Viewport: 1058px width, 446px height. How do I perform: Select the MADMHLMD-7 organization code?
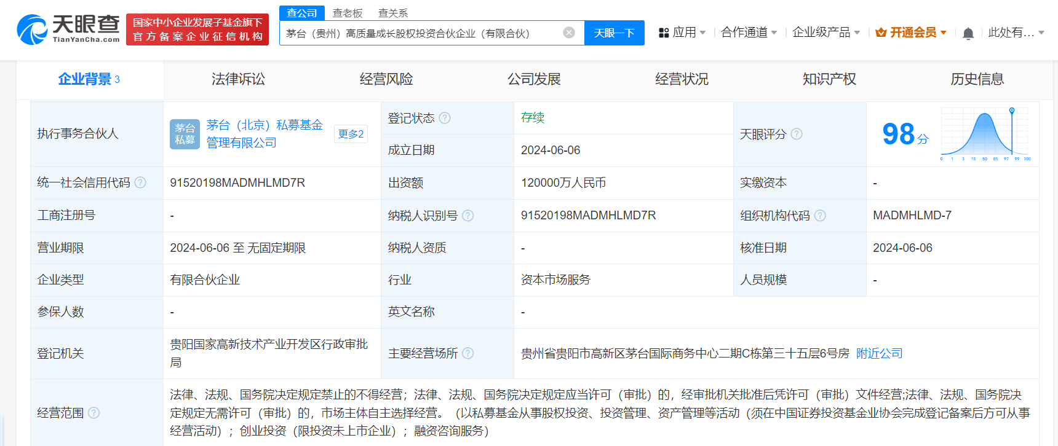pos(912,215)
